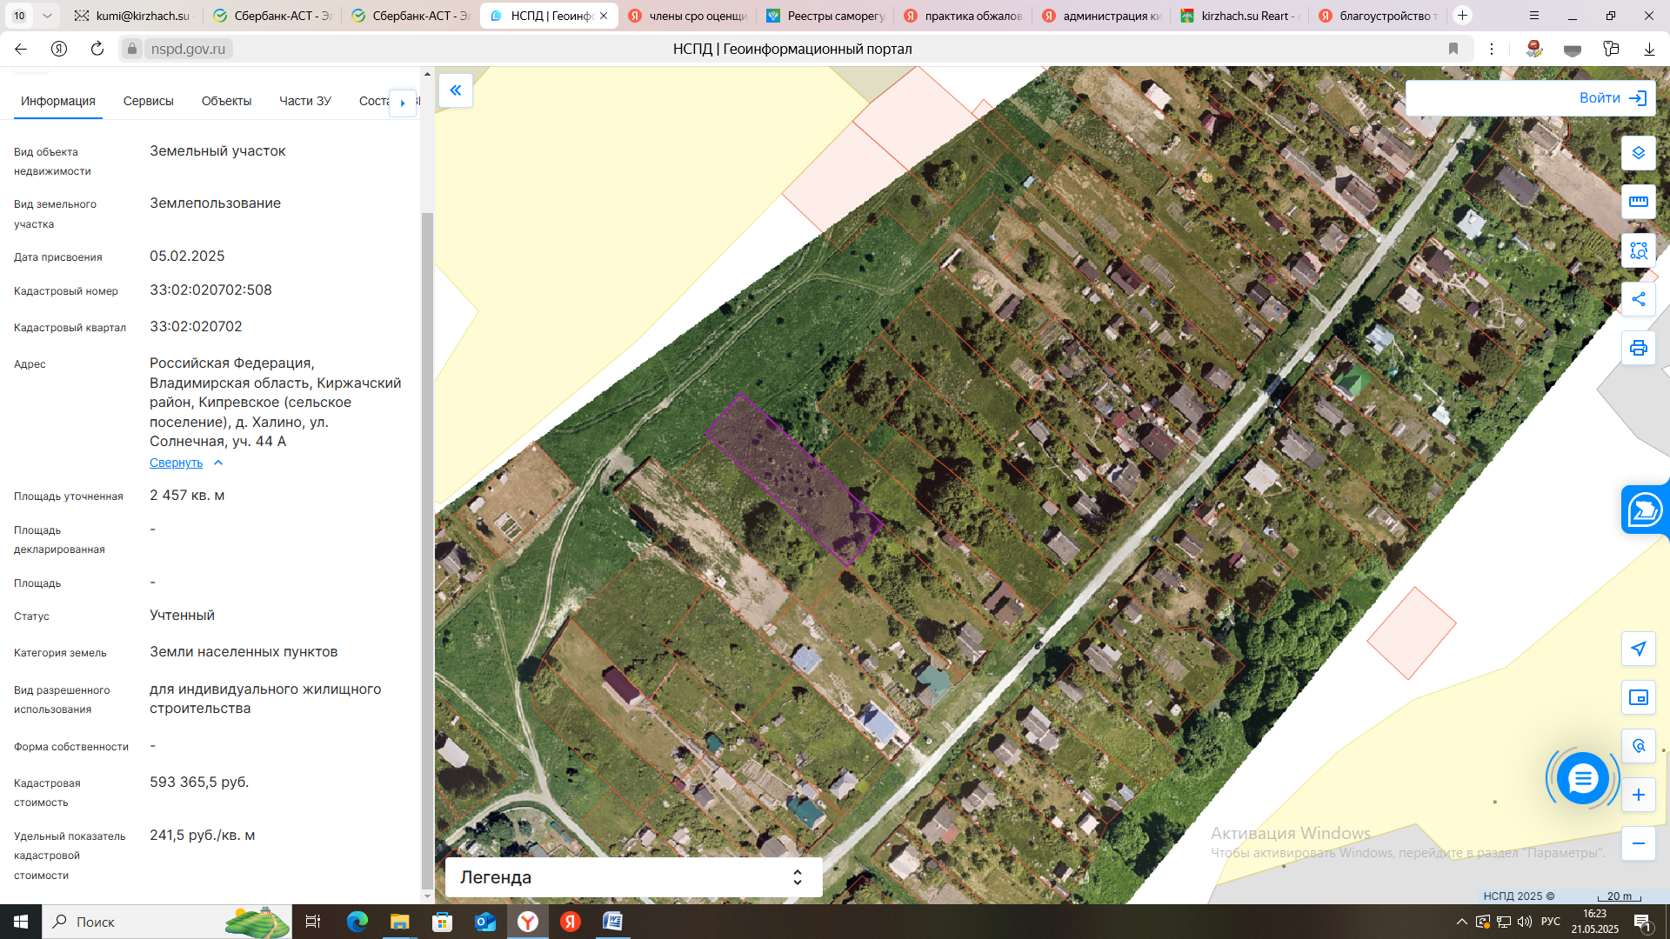The image size is (1670, 939).
Task: Open the map layers tool
Action: (x=1638, y=153)
